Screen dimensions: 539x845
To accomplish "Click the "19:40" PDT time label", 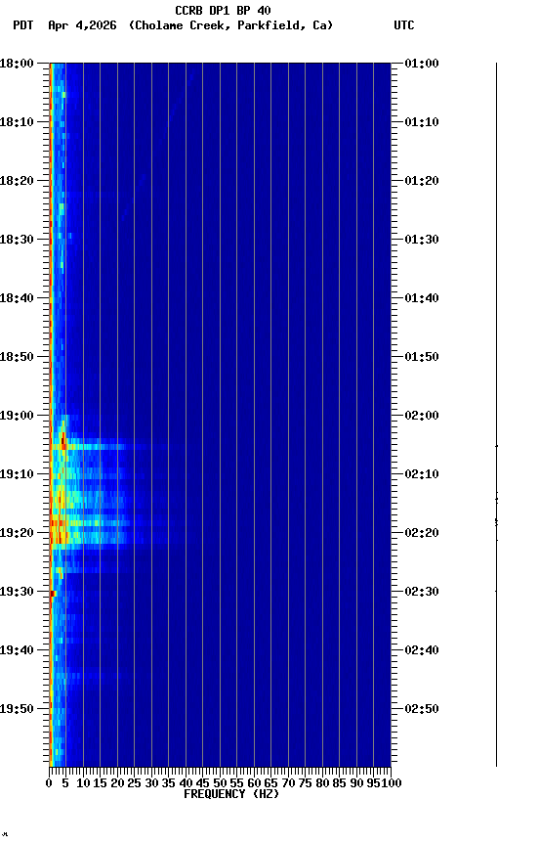I will [x=17, y=651].
